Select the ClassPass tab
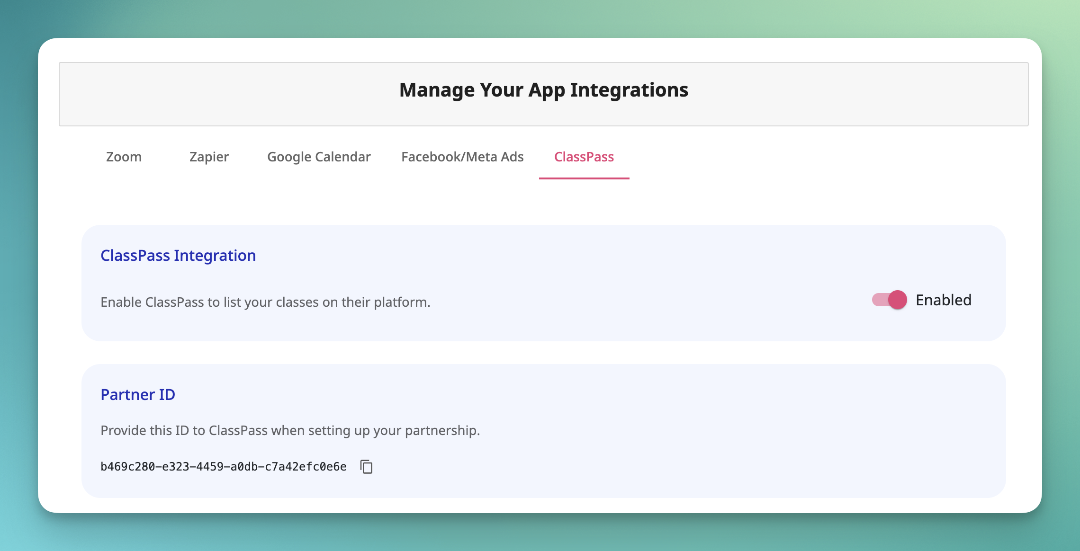 click(584, 157)
